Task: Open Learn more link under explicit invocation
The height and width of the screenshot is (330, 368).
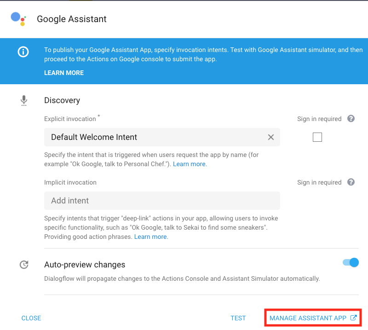Action: click(190, 164)
